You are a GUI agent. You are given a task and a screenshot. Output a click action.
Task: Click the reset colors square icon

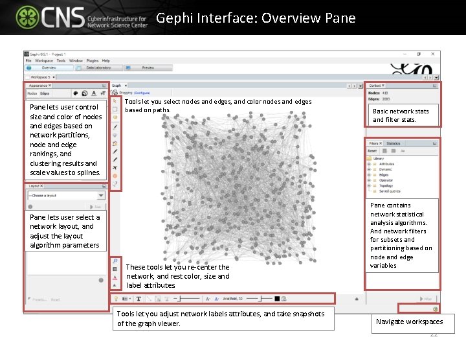coord(115,269)
